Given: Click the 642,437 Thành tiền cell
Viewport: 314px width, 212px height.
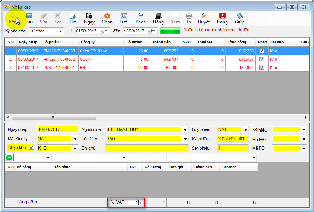Looking at the screenshot, I should click(x=165, y=59).
